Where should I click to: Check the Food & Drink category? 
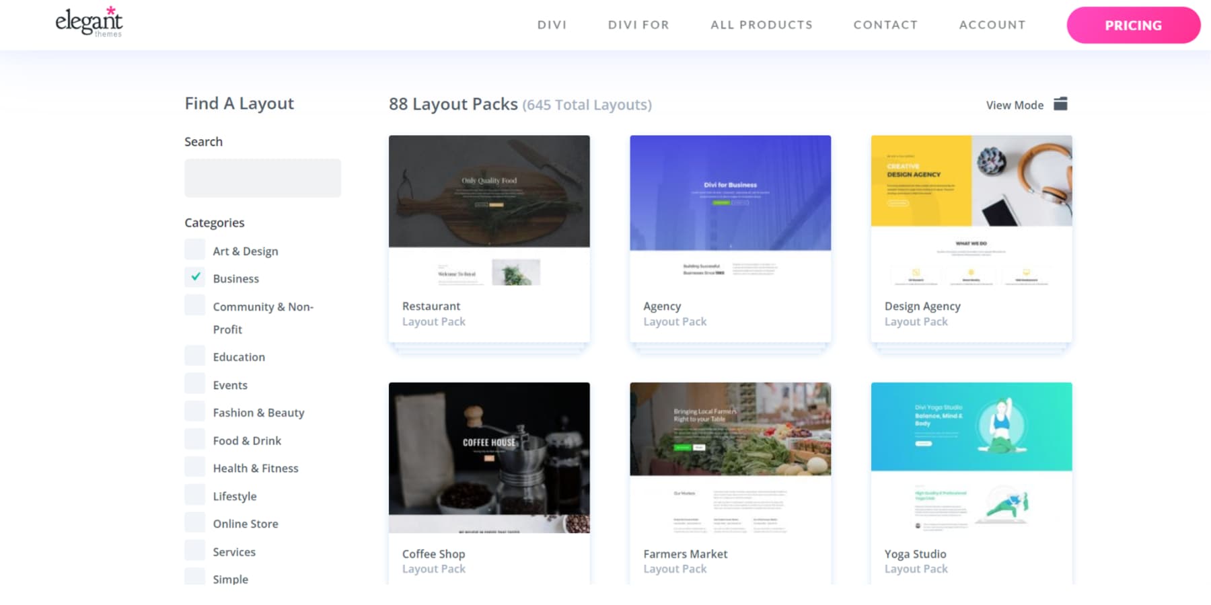[x=194, y=439]
